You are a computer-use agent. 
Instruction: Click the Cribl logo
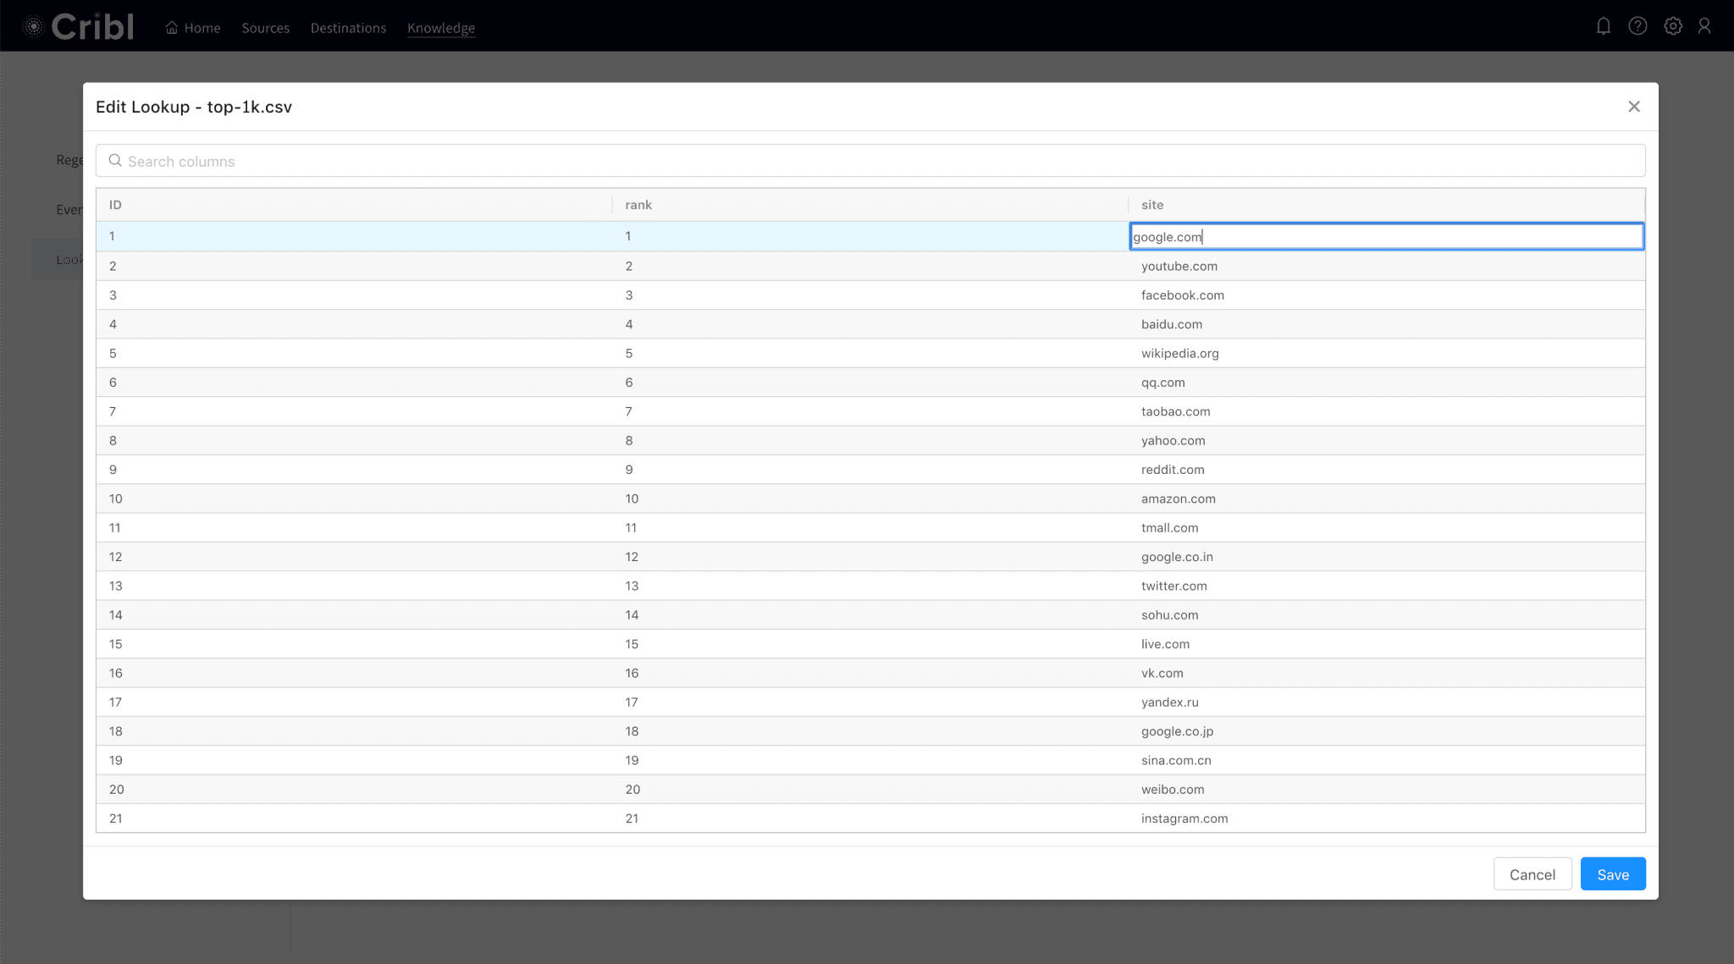(x=79, y=27)
